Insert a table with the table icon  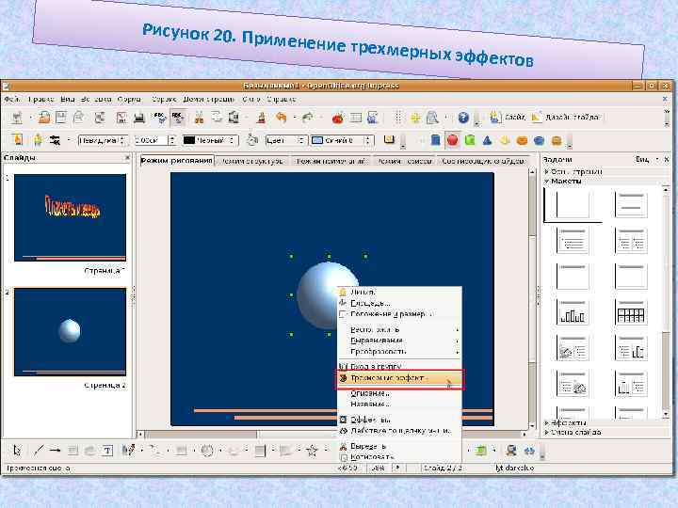point(356,118)
